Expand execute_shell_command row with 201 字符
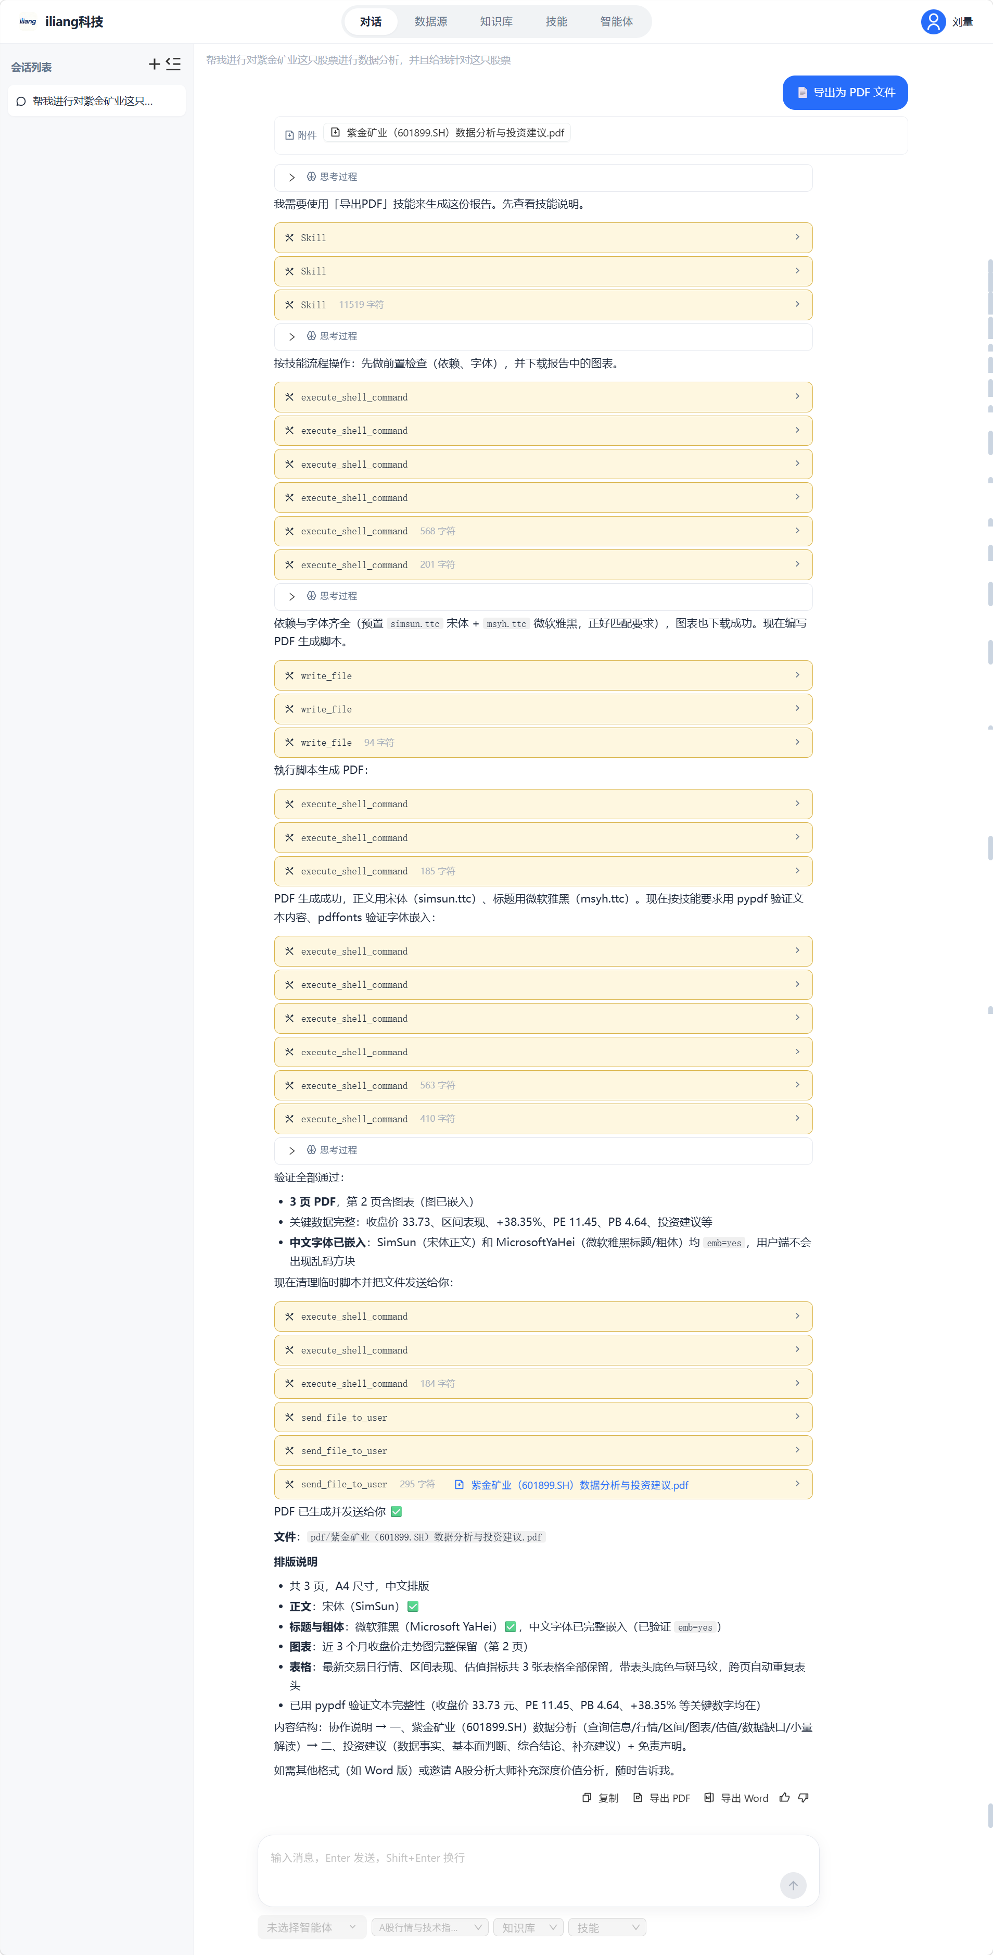Image resolution: width=993 pixels, height=1955 pixels. pyautogui.click(x=543, y=565)
